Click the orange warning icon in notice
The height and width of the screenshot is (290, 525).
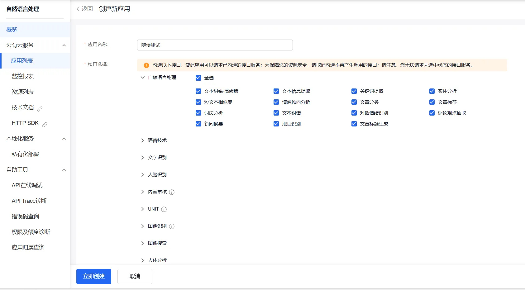146,65
